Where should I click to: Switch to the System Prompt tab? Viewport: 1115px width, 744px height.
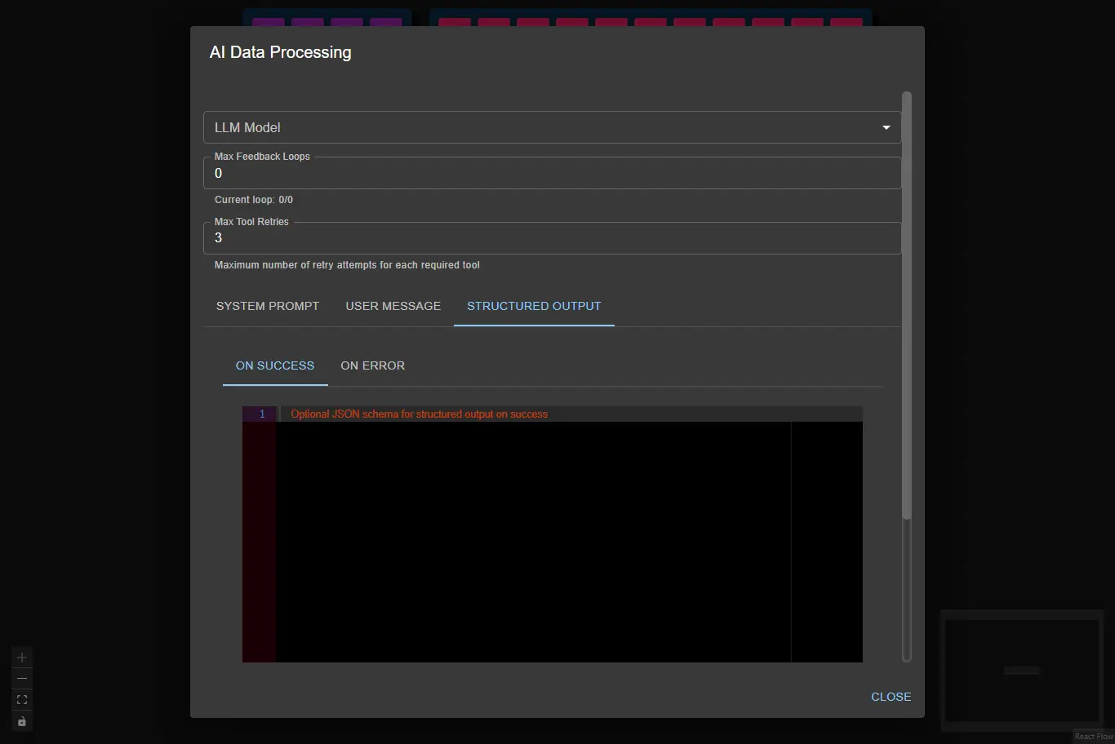tap(268, 307)
